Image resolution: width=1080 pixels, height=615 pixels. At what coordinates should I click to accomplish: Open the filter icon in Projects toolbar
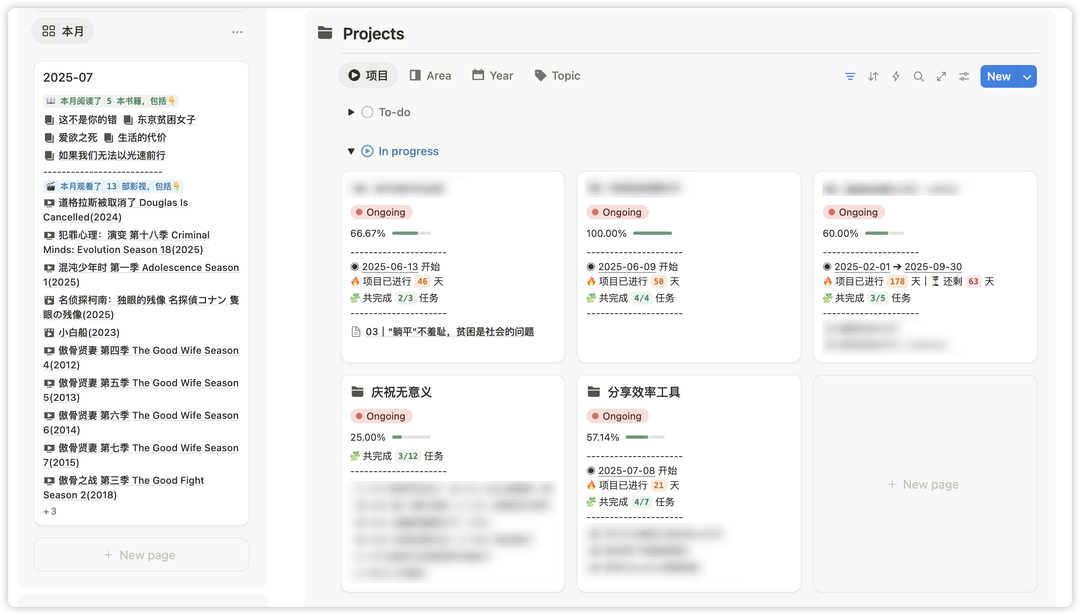(x=850, y=76)
